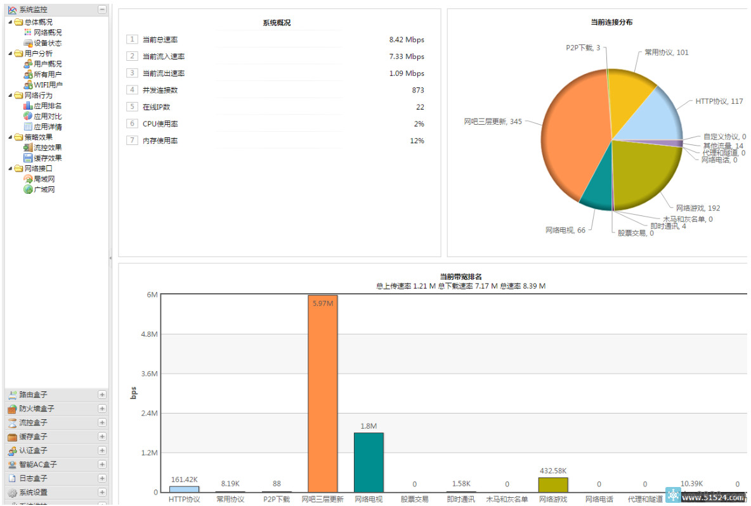The height and width of the screenshot is (506, 751).
Task: Open the 应用排名 chart page
Action: pos(48,106)
